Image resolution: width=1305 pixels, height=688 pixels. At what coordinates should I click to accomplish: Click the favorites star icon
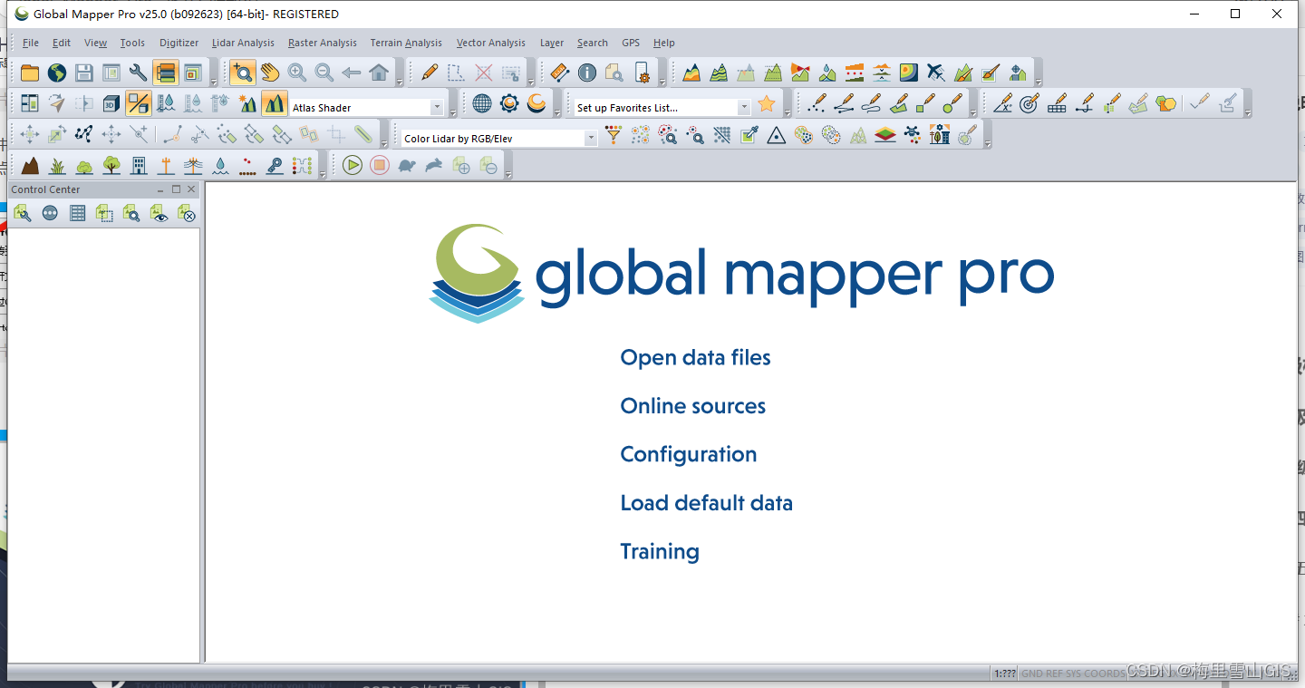(x=767, y=103)
